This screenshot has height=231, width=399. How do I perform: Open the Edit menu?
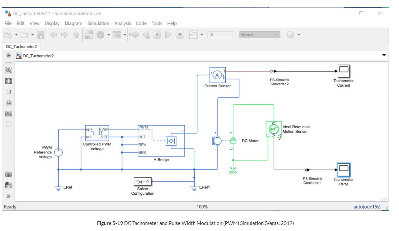point(21,24)
